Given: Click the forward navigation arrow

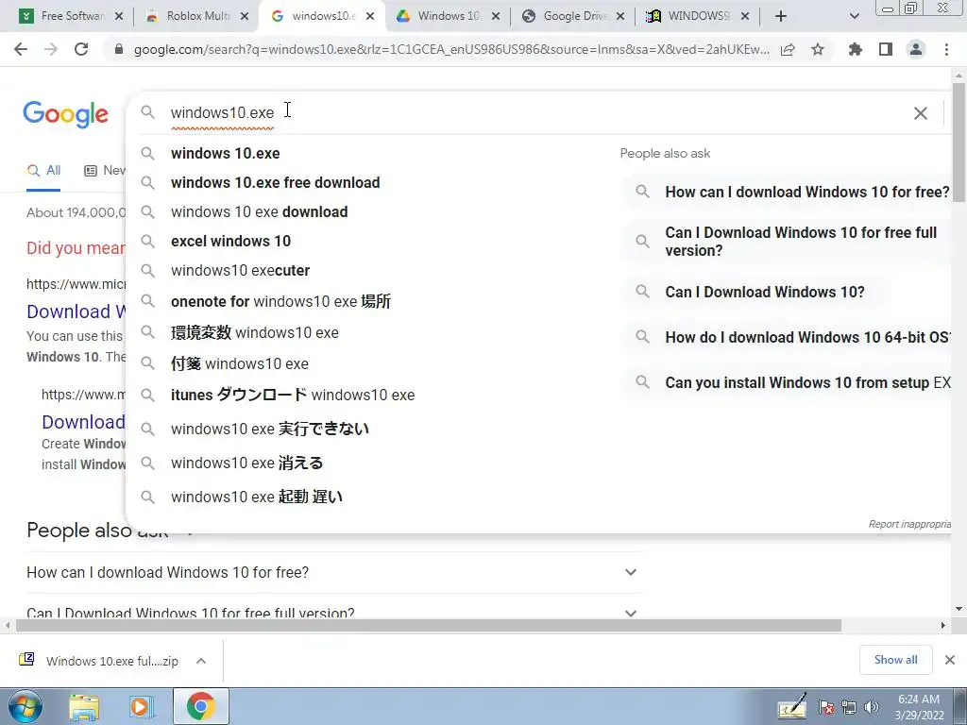Looking at the screenshot, I should pyautogui.click(x=51, y=49).
